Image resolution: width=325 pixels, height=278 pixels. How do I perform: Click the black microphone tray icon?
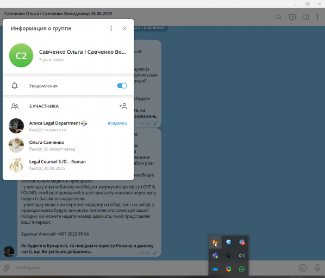(228, 255)
